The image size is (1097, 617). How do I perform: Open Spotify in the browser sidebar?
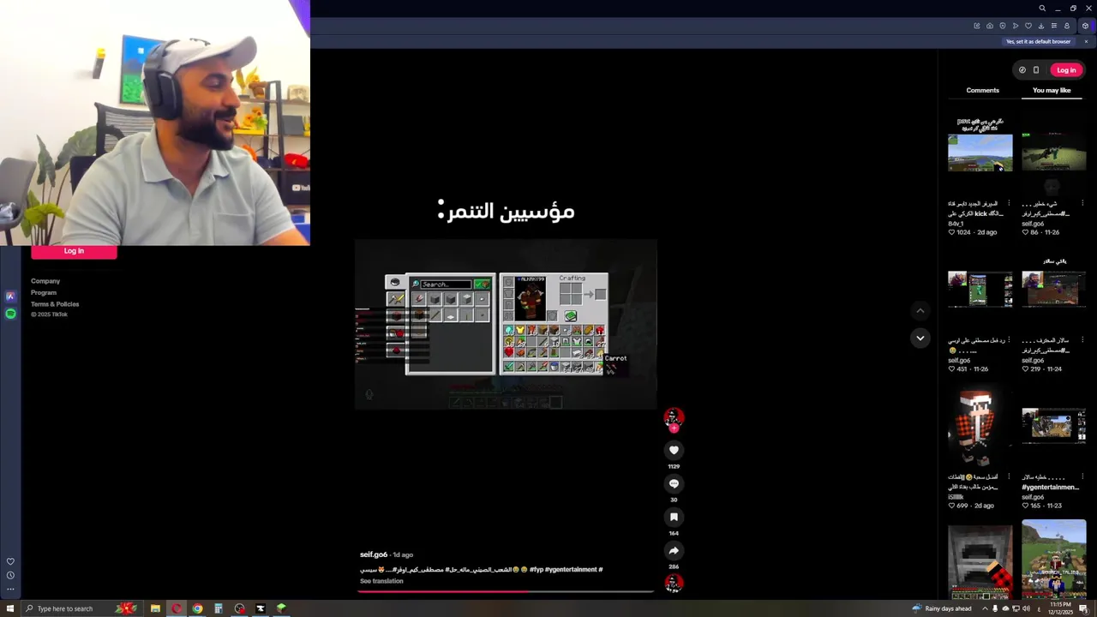click(10, 314)
